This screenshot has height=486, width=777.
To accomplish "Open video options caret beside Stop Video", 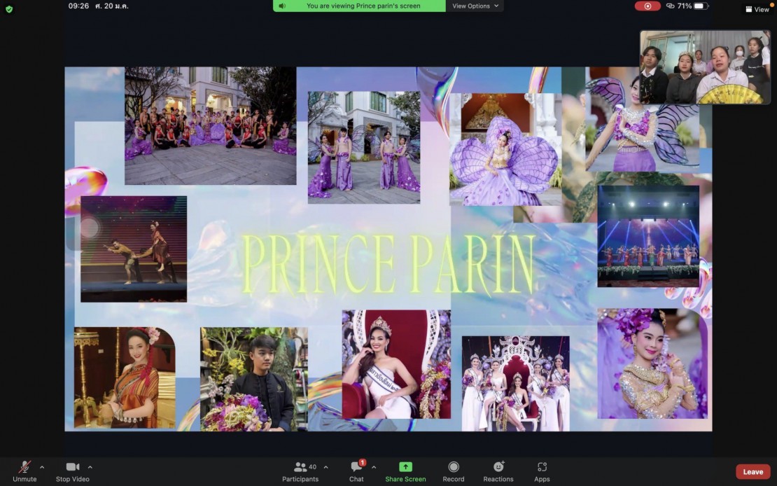I will coord(90,467).
